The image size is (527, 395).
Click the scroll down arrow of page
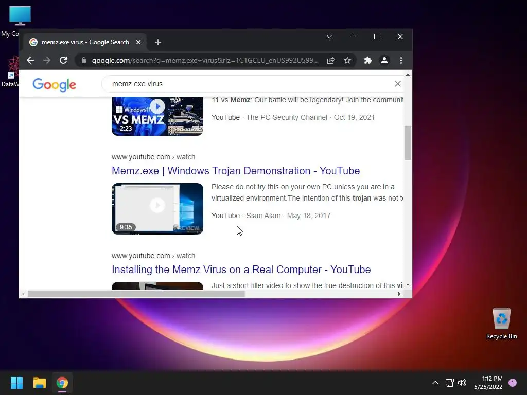tap(408, 285)
